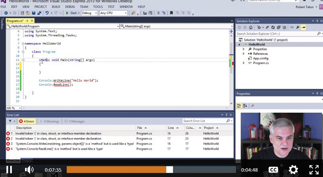Click the decrease indent toolbar icon
Screen dimensions: 323x177
145,13
